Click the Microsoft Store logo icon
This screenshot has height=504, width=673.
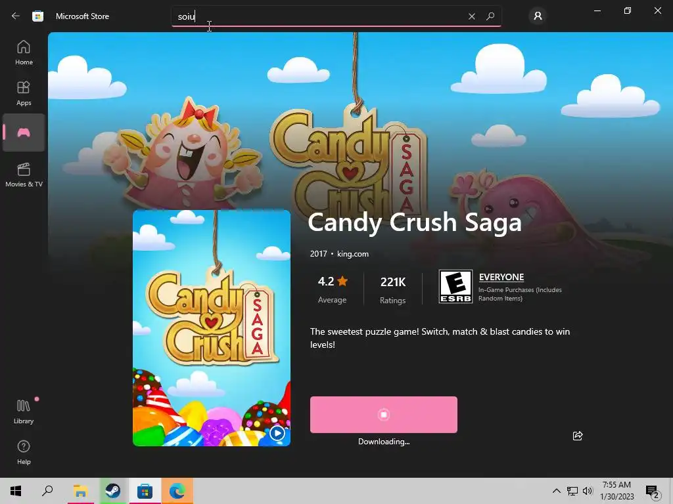click(37, 16)
